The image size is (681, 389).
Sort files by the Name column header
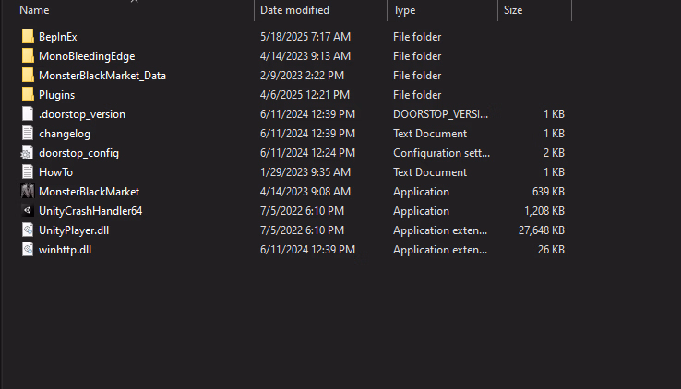(35, 10)
